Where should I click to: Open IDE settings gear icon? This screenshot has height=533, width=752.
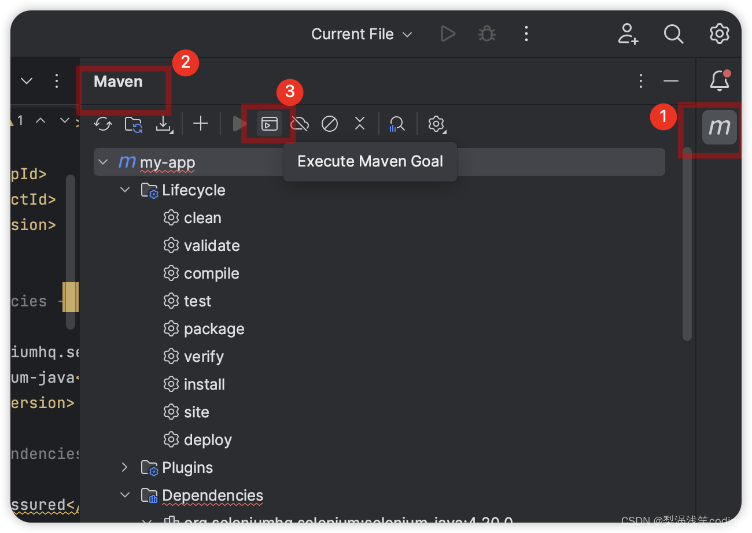(720, 34)
